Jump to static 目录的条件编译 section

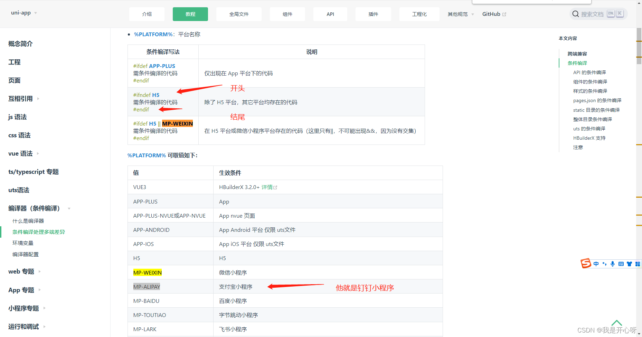click(596, 110)
